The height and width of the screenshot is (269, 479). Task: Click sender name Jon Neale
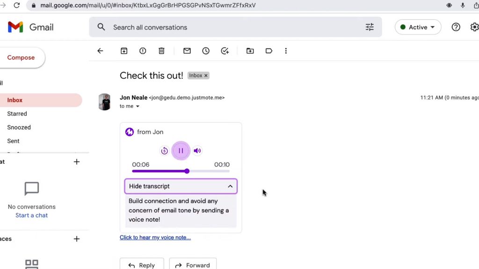pyautogui.click(x=133, y=98)
